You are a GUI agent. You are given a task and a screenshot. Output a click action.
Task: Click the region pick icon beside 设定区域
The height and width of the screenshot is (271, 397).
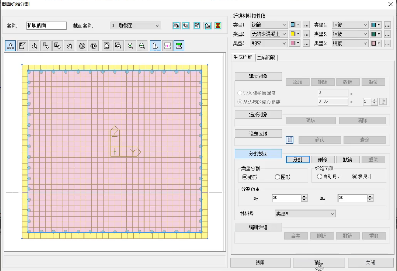[x=290, y=140]
